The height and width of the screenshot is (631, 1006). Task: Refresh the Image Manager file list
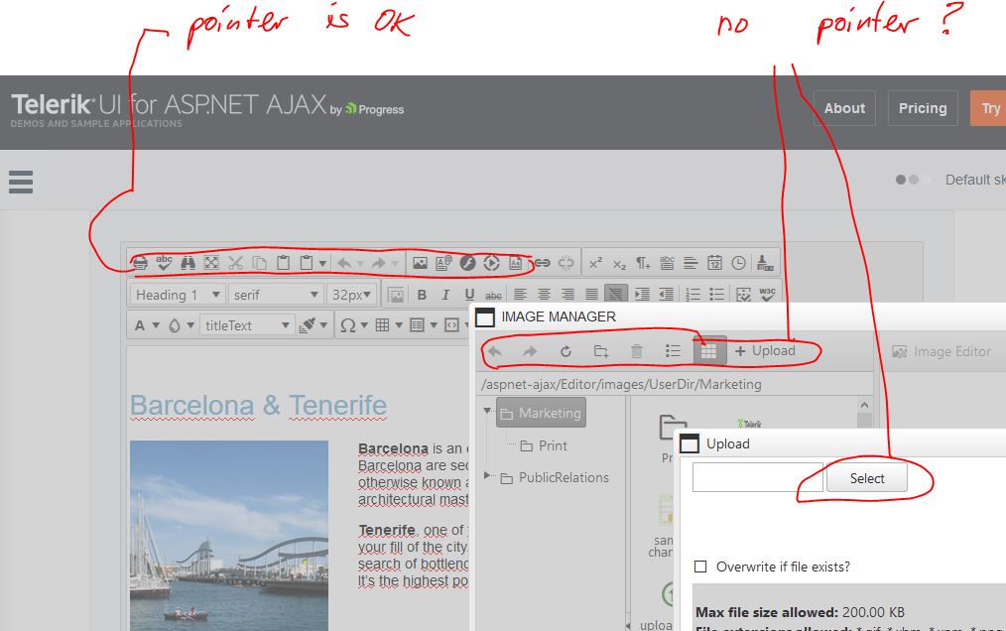[566, 351]
